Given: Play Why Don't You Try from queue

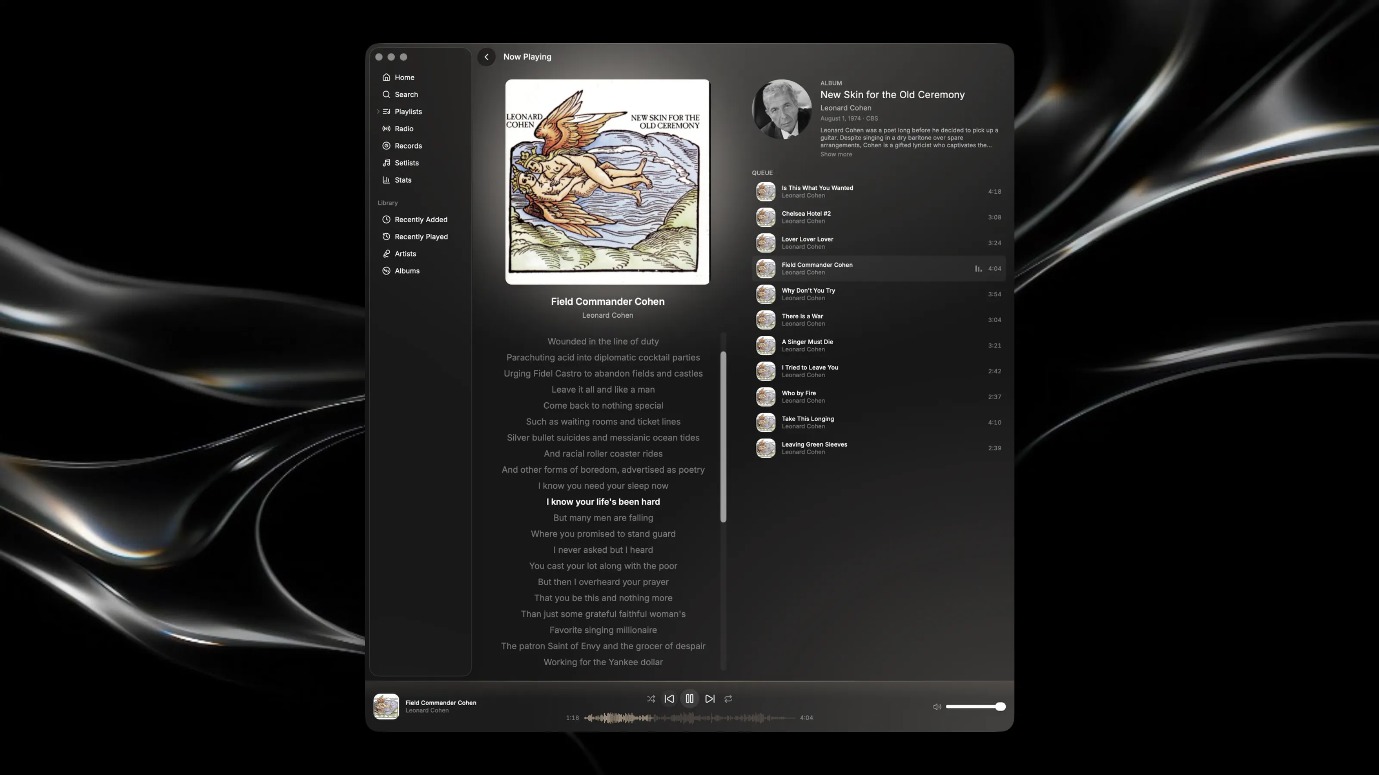Looking at the screenshot, I should pyautogui.click(x=879, y=294).
